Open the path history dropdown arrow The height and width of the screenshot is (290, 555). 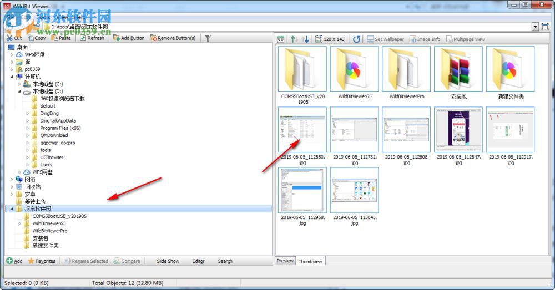(x=535, y=27)
